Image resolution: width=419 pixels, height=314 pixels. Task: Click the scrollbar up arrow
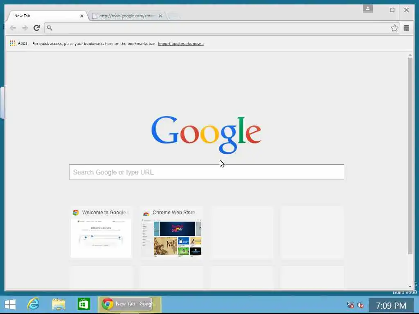[410, 55]
